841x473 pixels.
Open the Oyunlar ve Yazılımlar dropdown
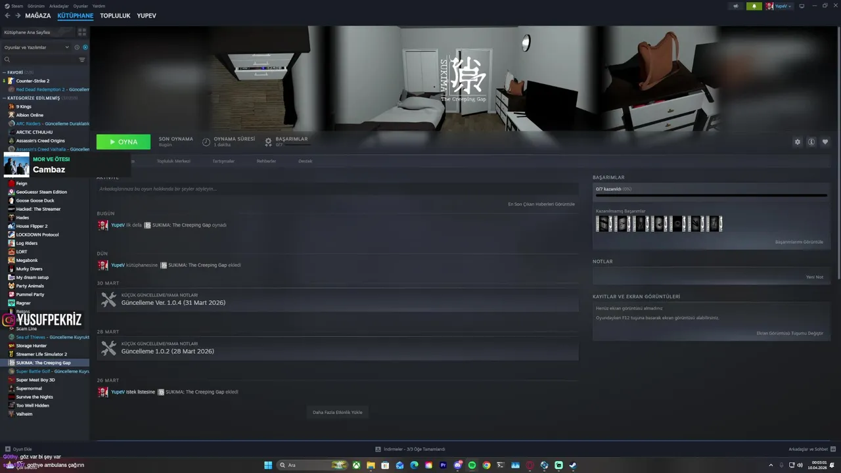pos(36,47)
